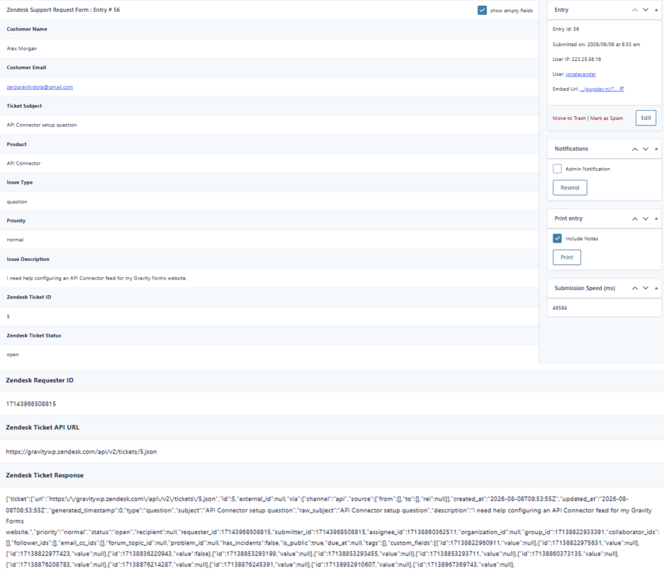
Task: Select customer name value Alex Morgan
Action: pos(21,48)
